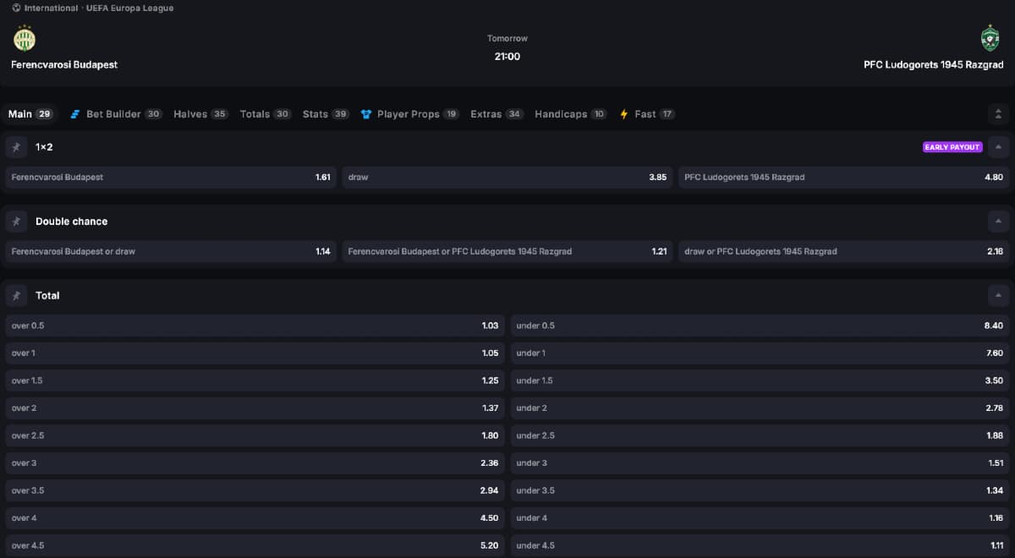This screenshot has width=1015, height=558.
Task: Switch to the Fast markets tab
Action: pos(646,114)
